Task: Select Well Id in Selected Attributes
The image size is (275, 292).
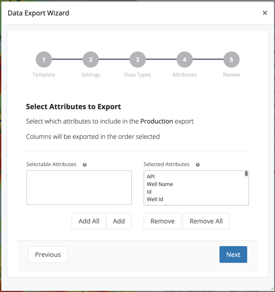Action: [x=195, y=199]
